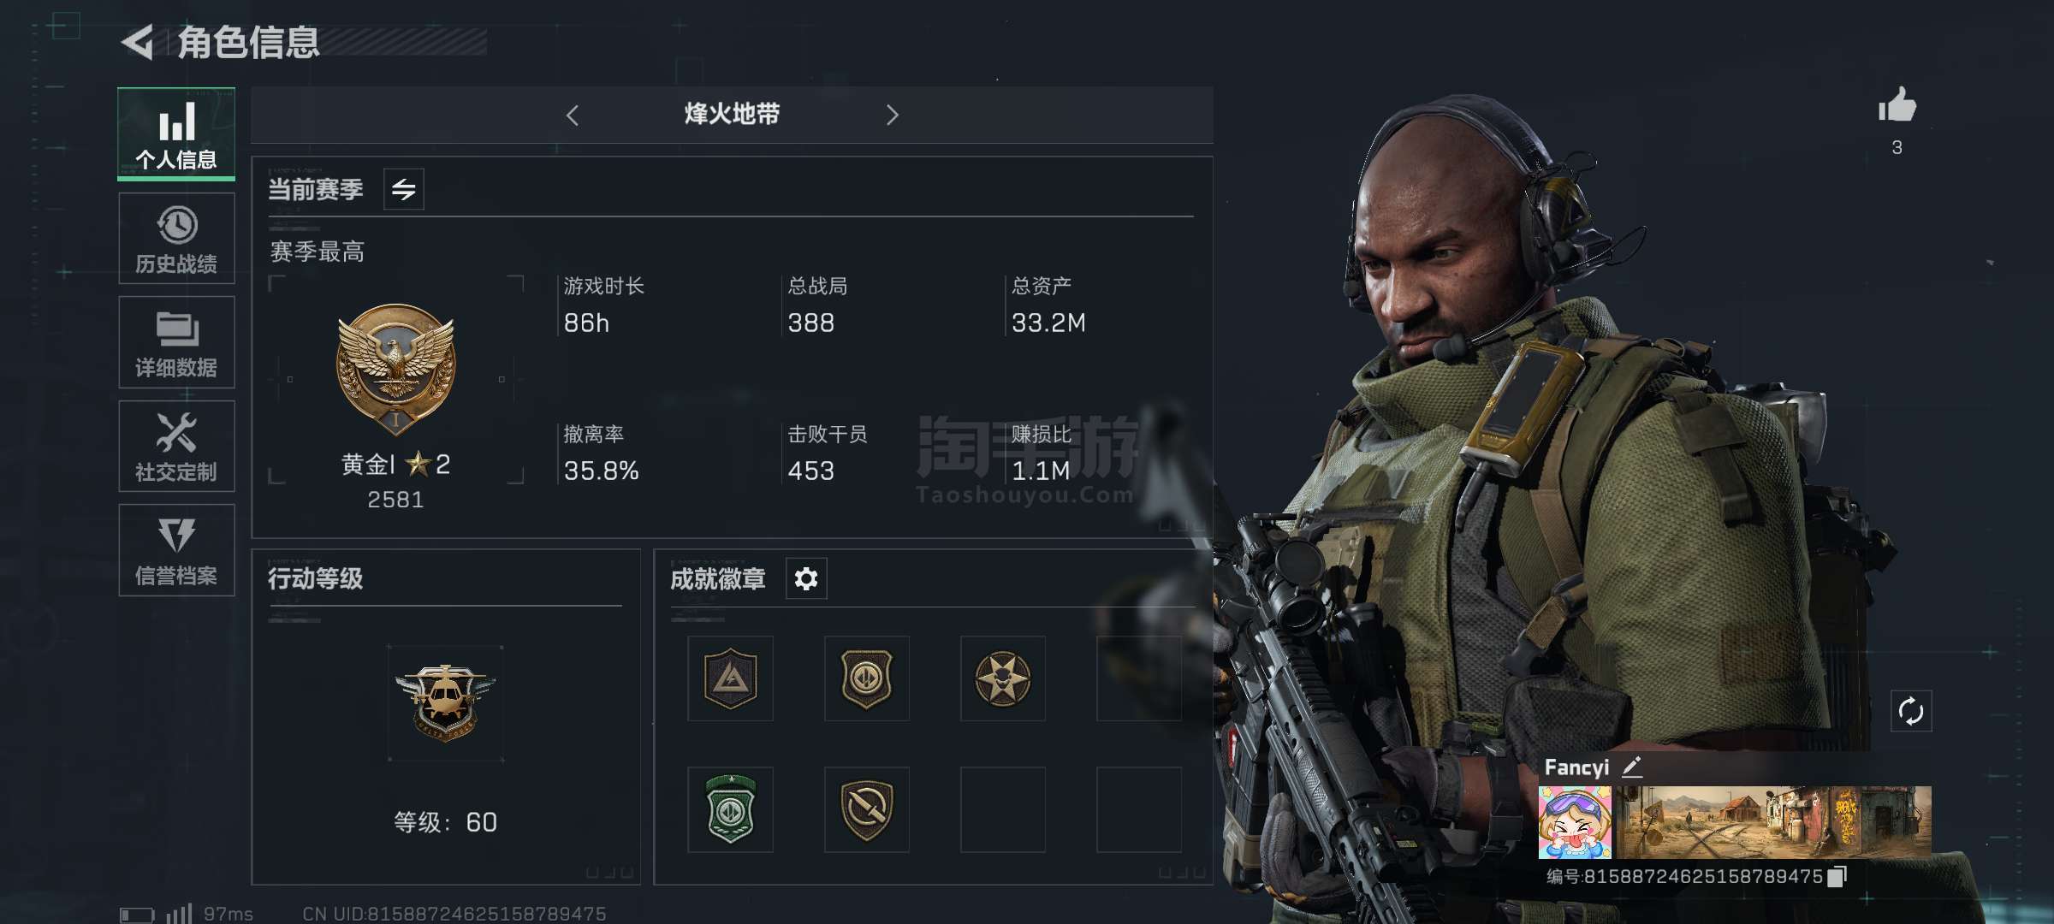Switch to 社交定制 social customization tab
Screen dimensions: 2054x924
coord(176,446)
